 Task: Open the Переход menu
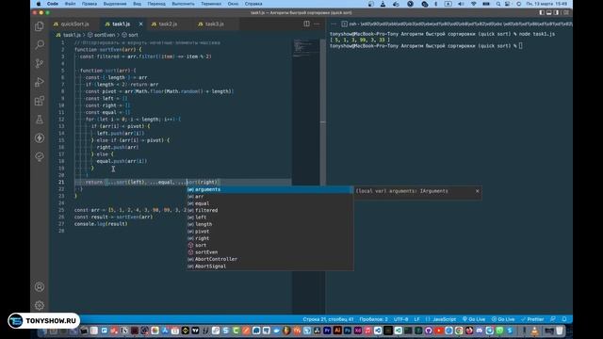pos(156,4)
